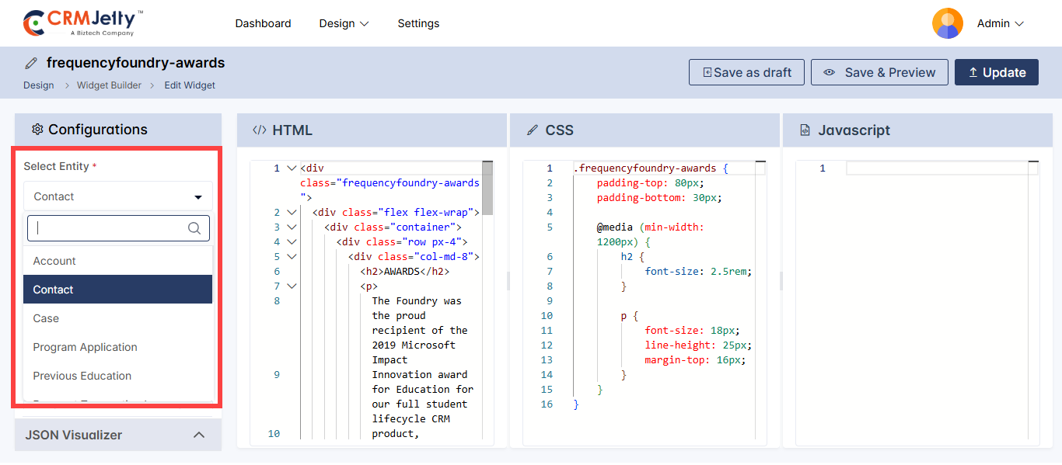This screenshot has width=1062, height=465.
Task: Click the admin user avatar
Action: click(947, 23)
